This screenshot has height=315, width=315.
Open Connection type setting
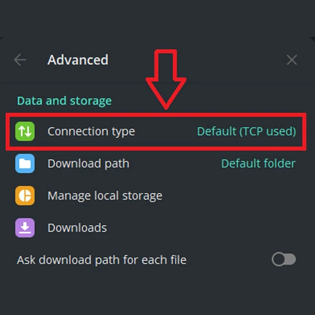[x=156, y=131]
